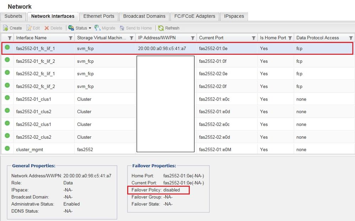Screen dimensions: 355x221
Task: Click the filter icon in first column header
Action: (10, 38)
